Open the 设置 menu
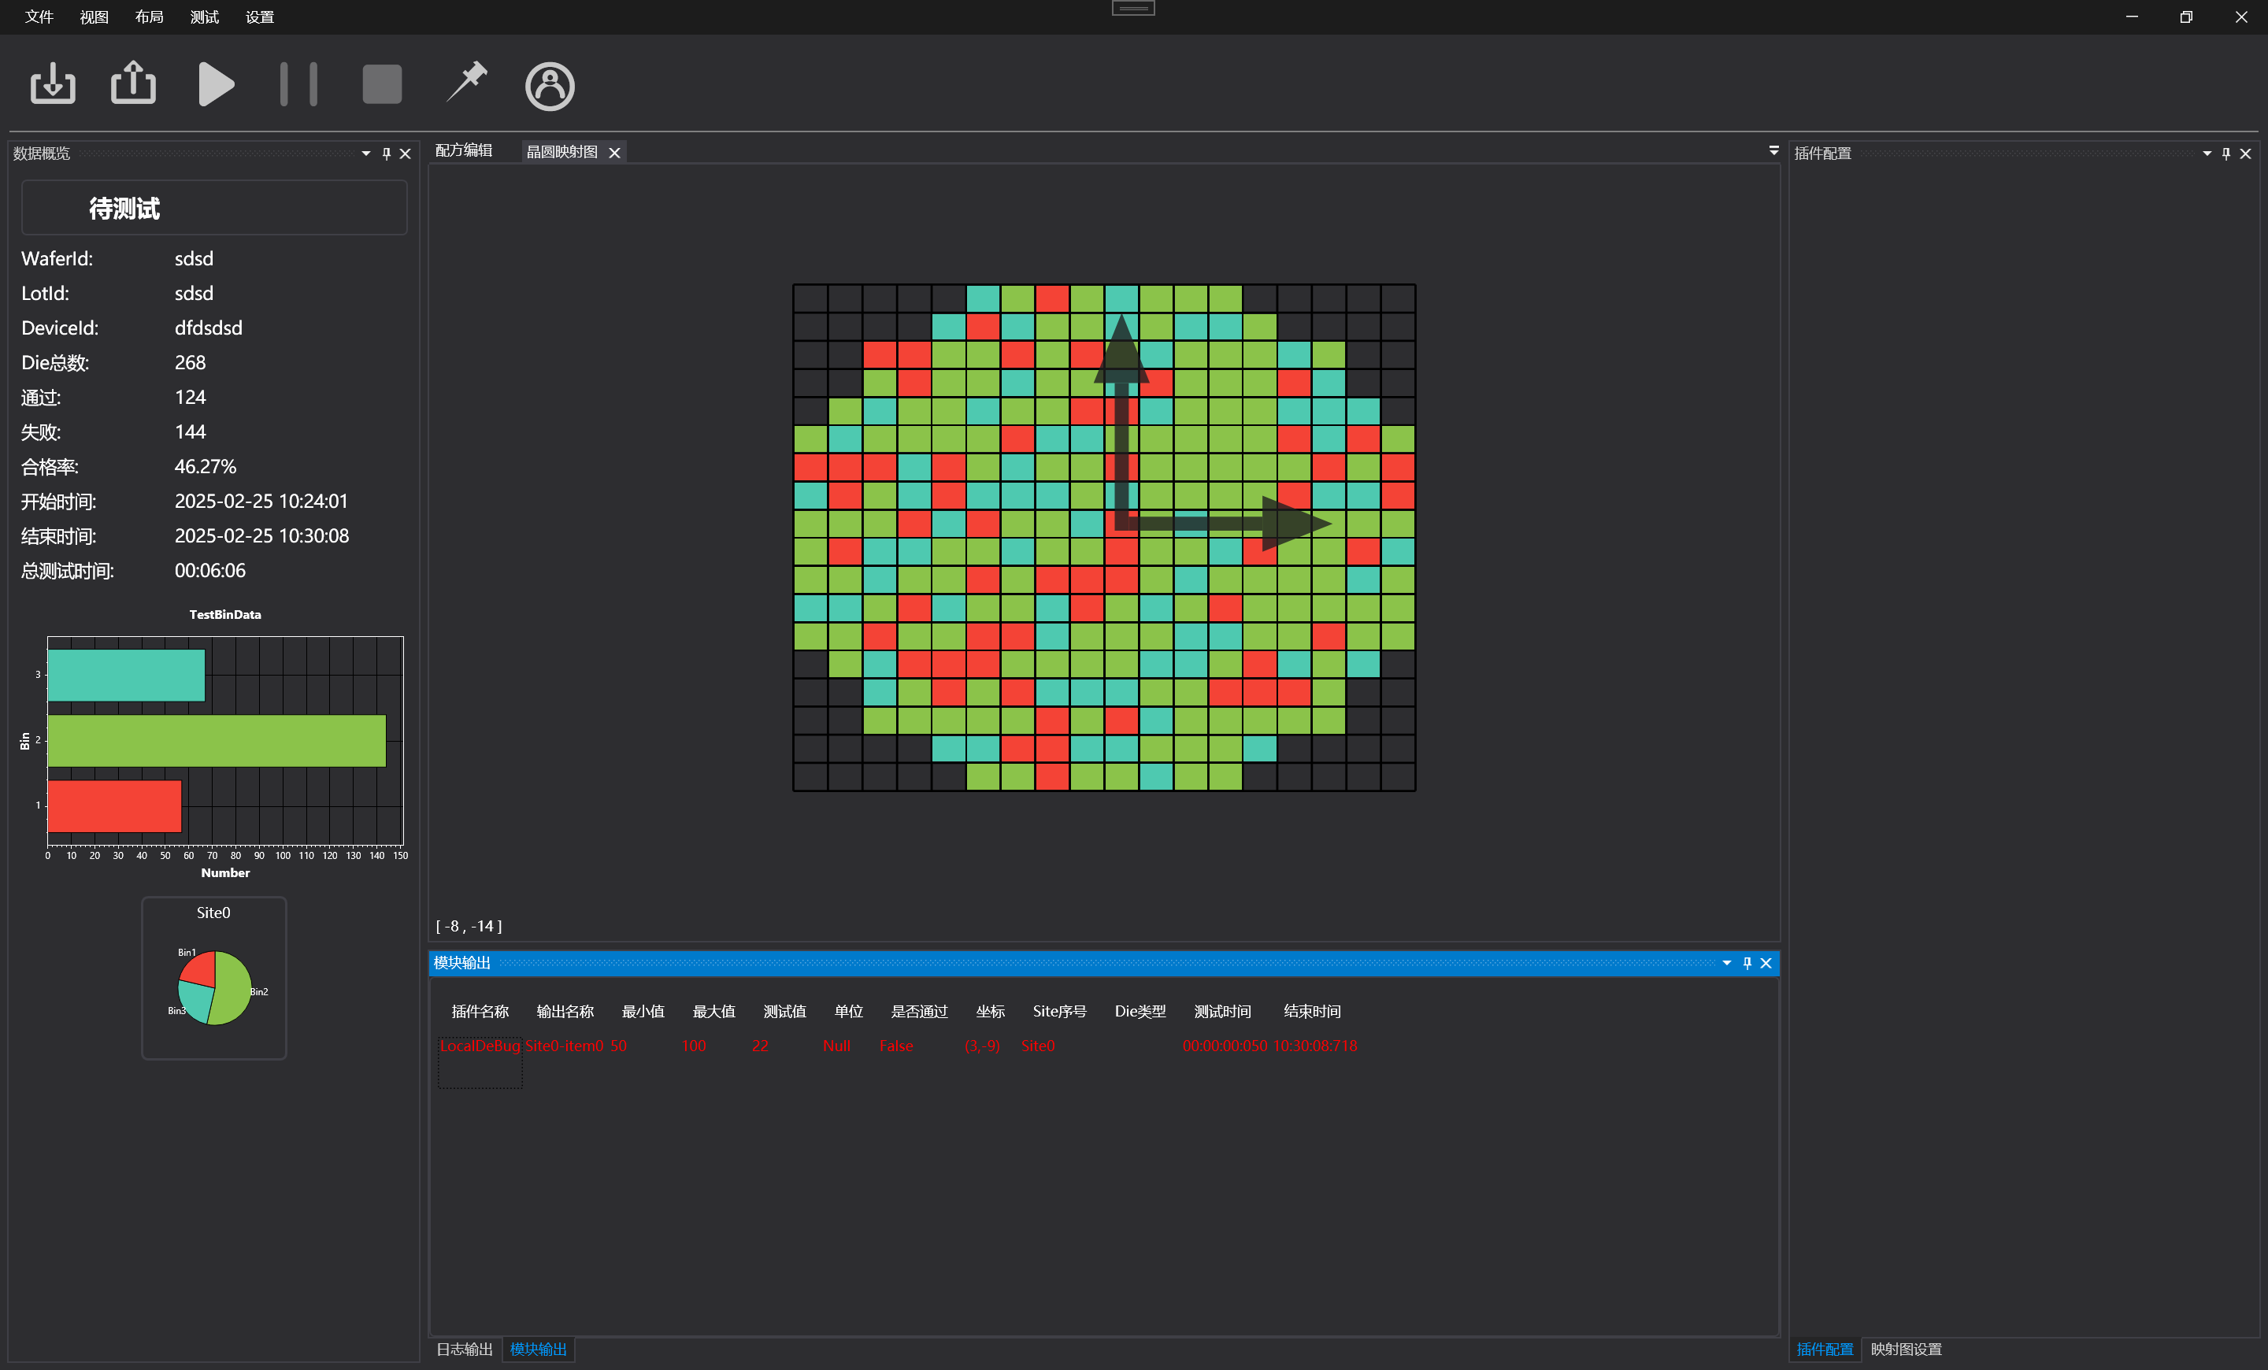This screenshot has width=2268, height=1370. click(x=261, y=17)
